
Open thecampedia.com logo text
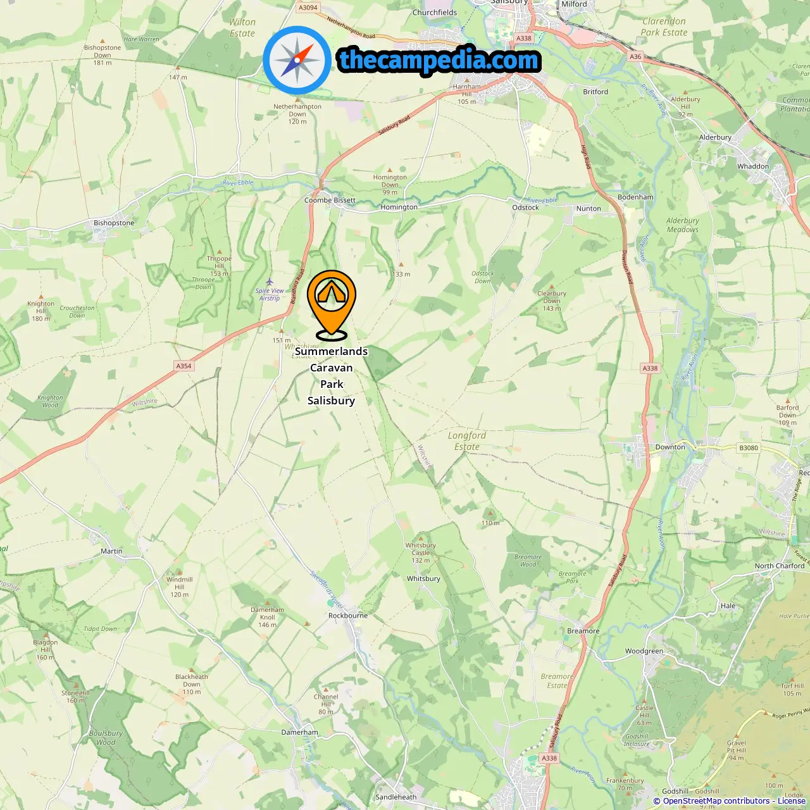coord(439,60)
